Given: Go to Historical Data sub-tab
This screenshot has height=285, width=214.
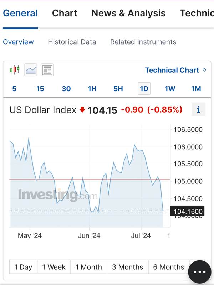Looking at the screenshot, I should pyautogui.click(x=72, y=42).
